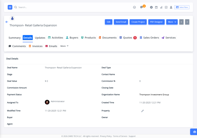Screen dimensions: 197x138
Task: Open the Quotes tab
Action: [x=128, y=38]
